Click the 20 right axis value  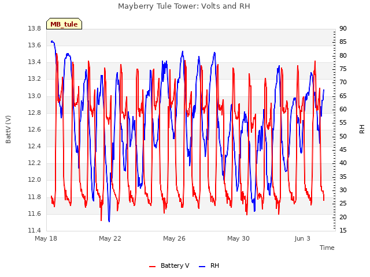tap(343, 217)
